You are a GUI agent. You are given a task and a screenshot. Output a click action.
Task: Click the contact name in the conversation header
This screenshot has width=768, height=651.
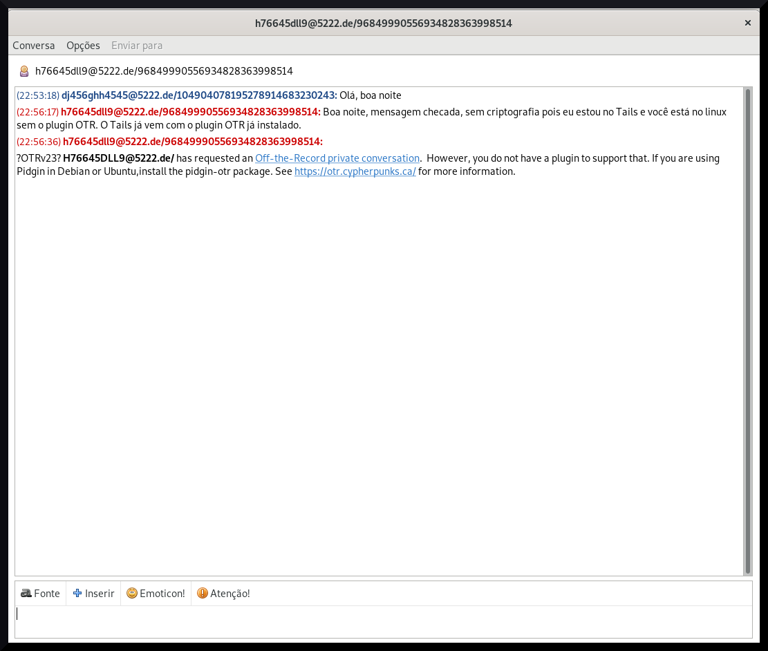click(164, 71)
